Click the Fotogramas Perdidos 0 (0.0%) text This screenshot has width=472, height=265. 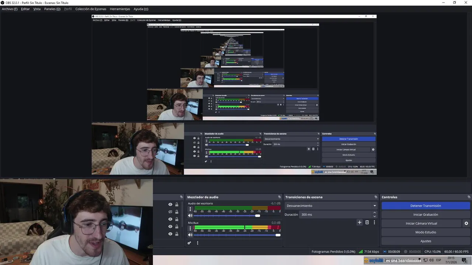333,252
